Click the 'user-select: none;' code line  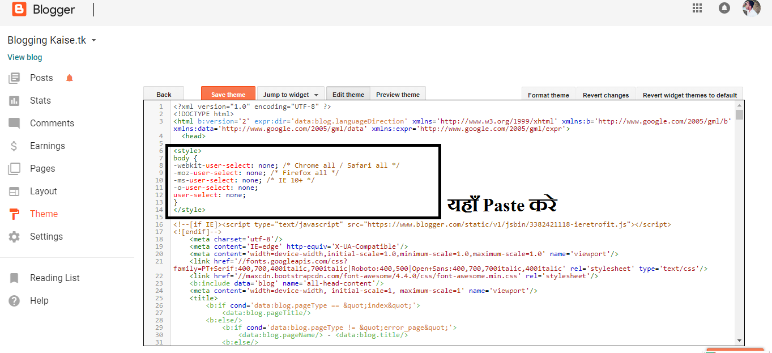tap(210, 195)
